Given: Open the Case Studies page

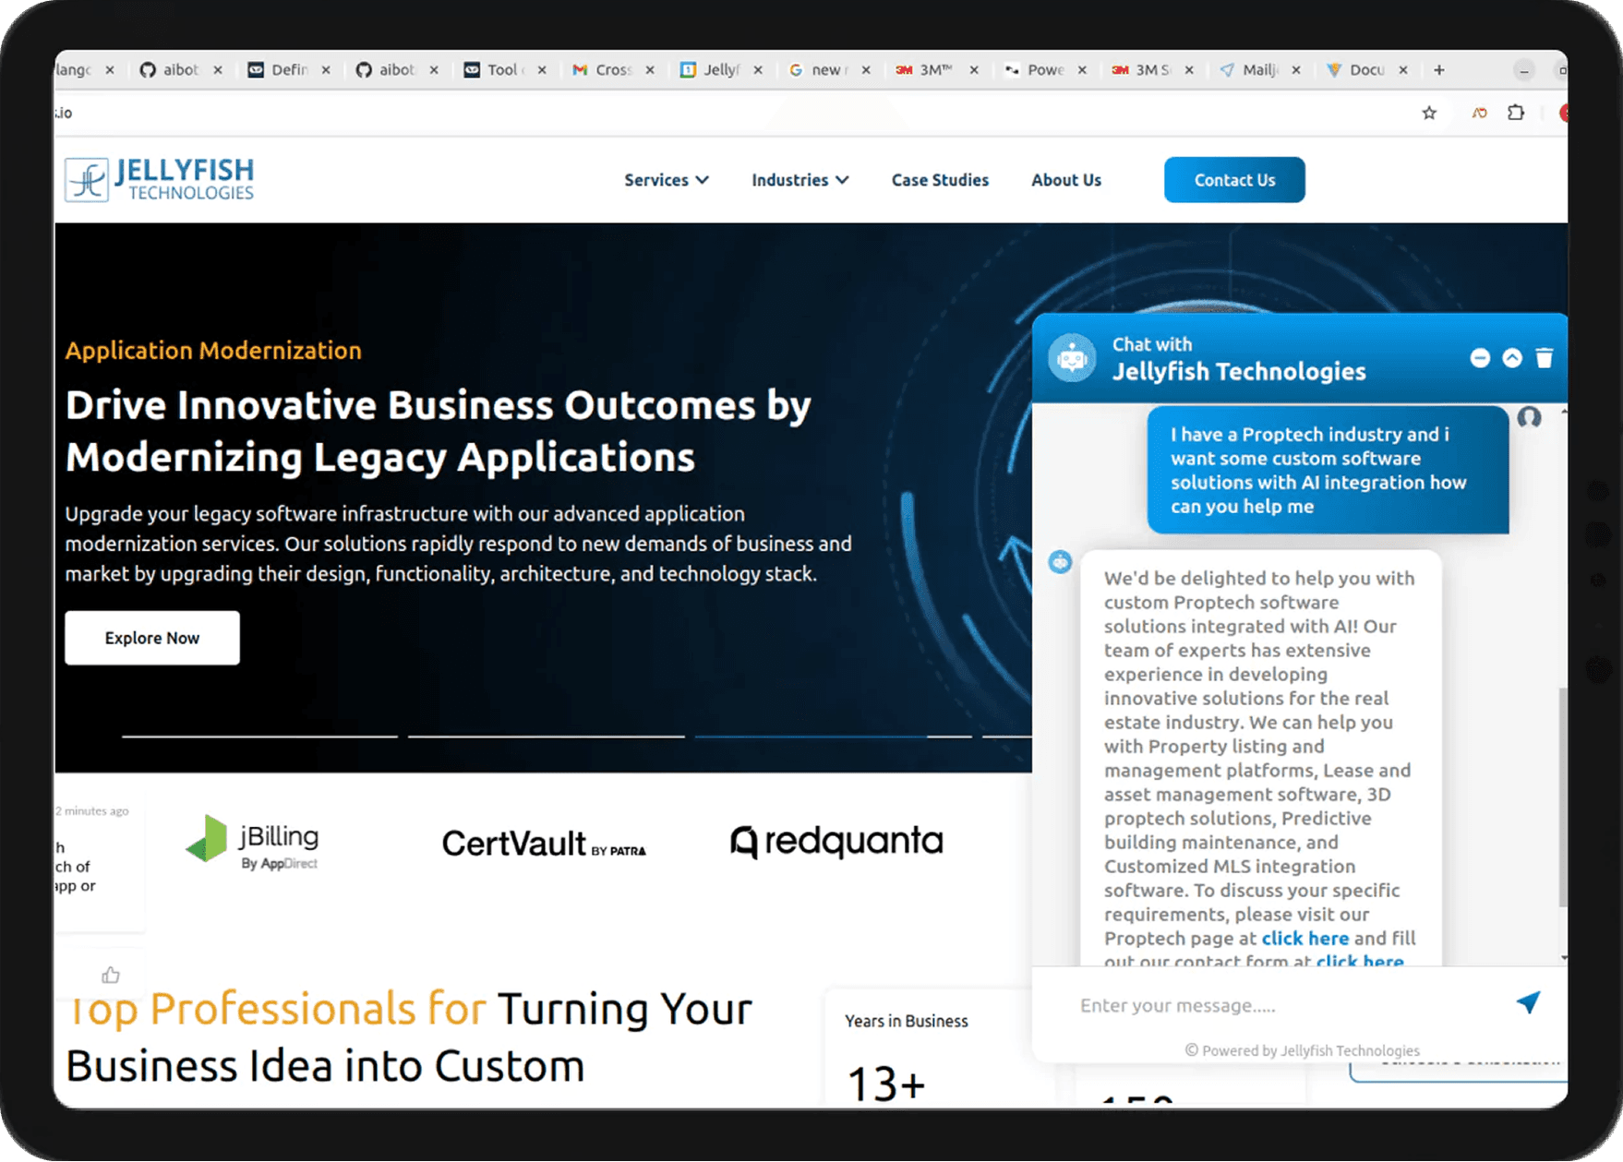Looking at the screenshot, I should click(940, 180).
